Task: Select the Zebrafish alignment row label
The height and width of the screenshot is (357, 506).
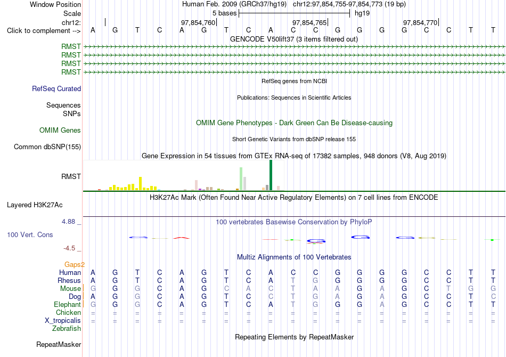Action: [x=67, y=329]
